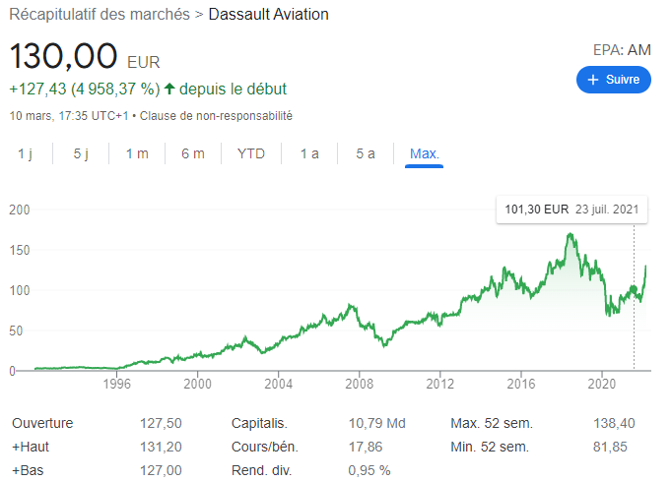Click the Suivre follow button
The height and width of the screenshot is (481, 671).
click(613, 80)
